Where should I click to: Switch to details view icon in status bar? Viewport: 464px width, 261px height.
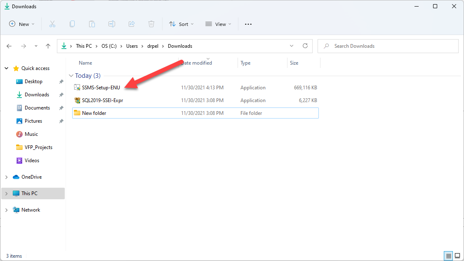(x=449, y=256)
